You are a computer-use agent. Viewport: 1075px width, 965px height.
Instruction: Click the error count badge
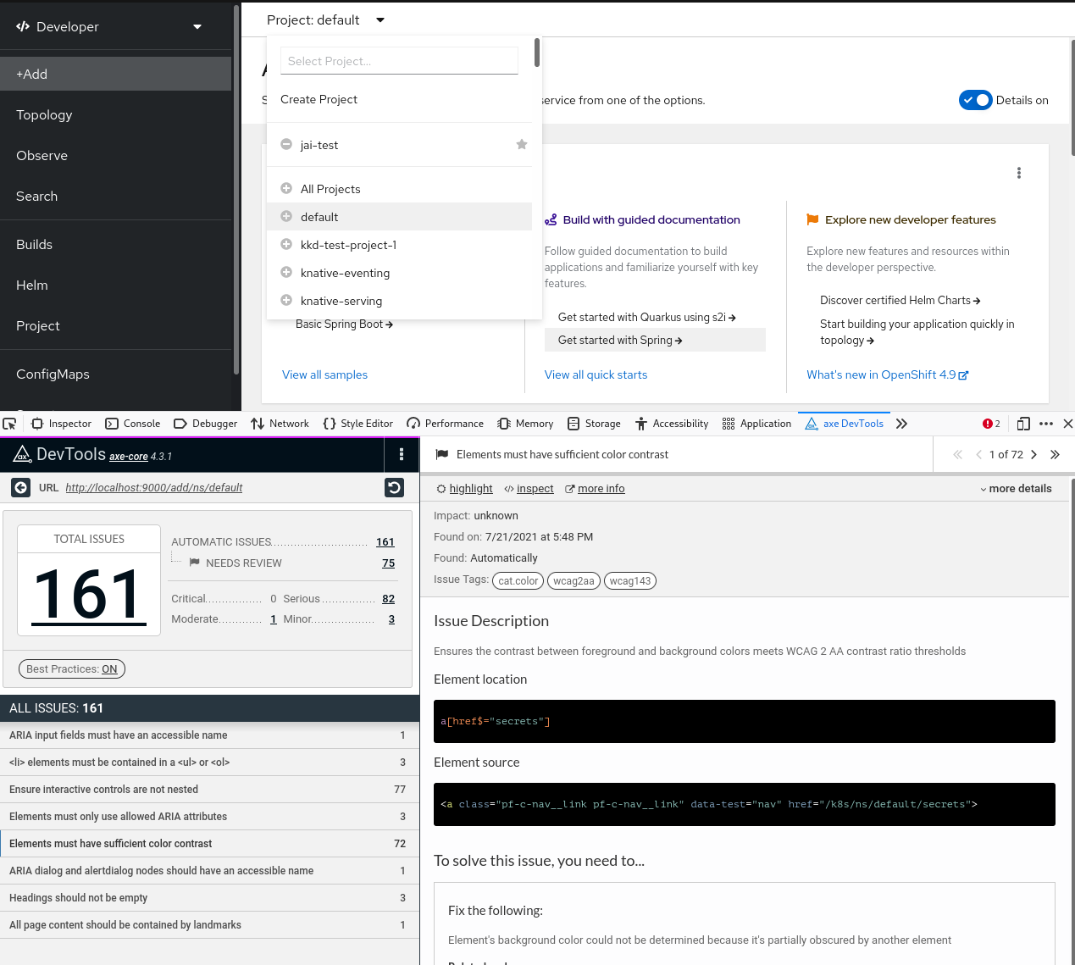(991, 424)
